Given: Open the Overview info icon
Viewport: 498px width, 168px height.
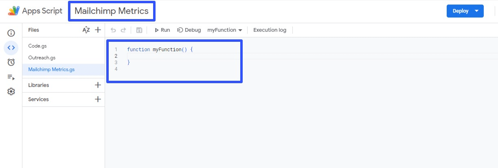Looking at the screenshot, I should coord(11,33).
